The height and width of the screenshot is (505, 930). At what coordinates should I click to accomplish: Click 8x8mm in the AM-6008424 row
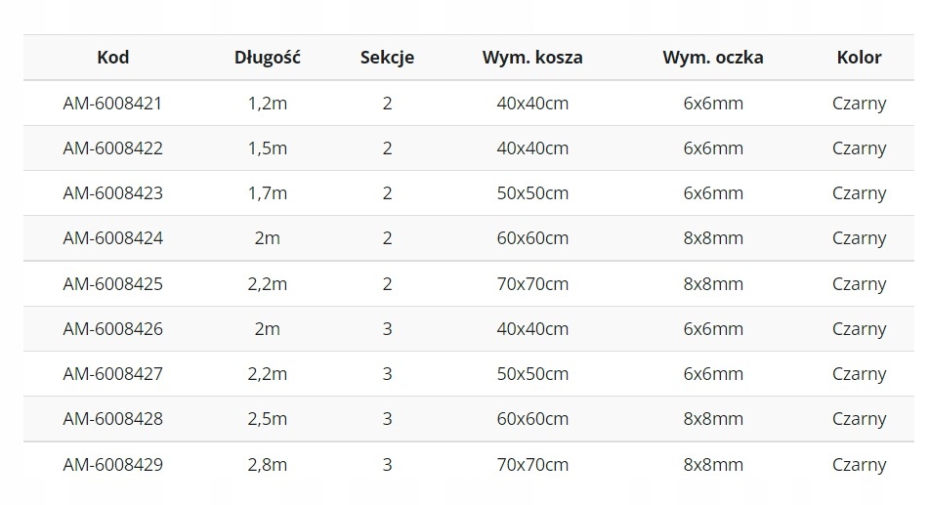point(713,238)
